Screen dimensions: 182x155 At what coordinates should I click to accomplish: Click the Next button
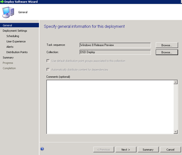(x=126, y=150)
